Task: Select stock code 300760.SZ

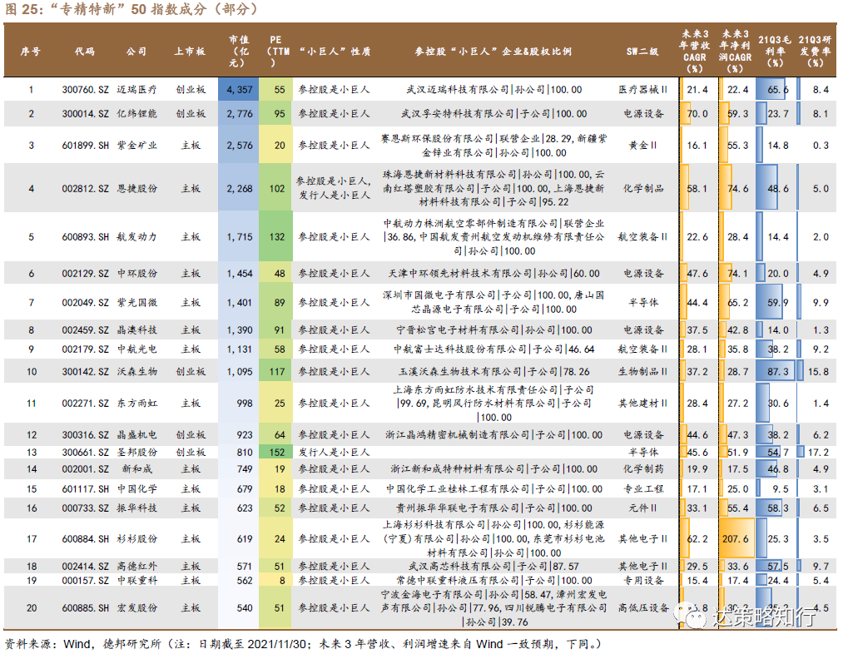Action: (85, 90)
